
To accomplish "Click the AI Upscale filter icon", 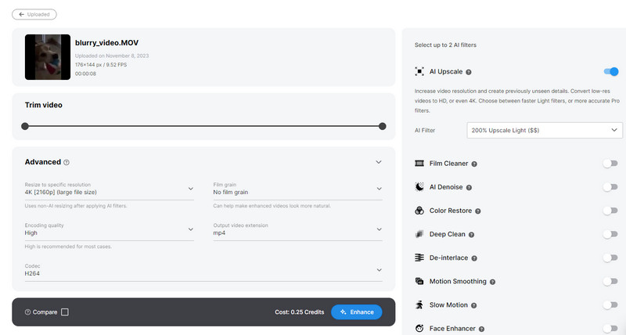I will 420,71.
